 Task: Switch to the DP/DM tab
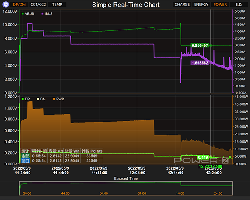pos(19,5)
